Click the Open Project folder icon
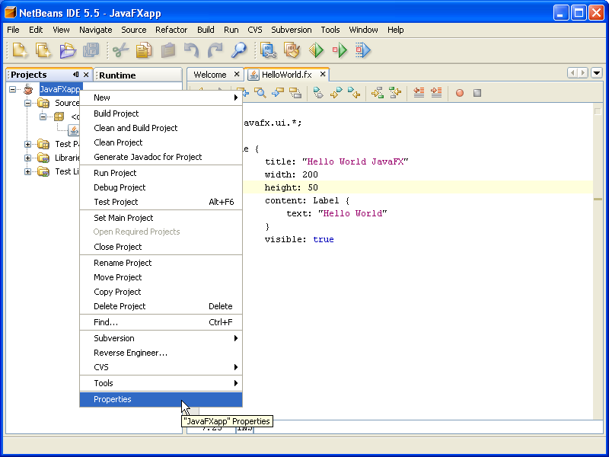 click(x=68, y=51)
